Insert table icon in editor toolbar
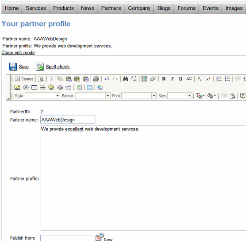 click(34, 88)
